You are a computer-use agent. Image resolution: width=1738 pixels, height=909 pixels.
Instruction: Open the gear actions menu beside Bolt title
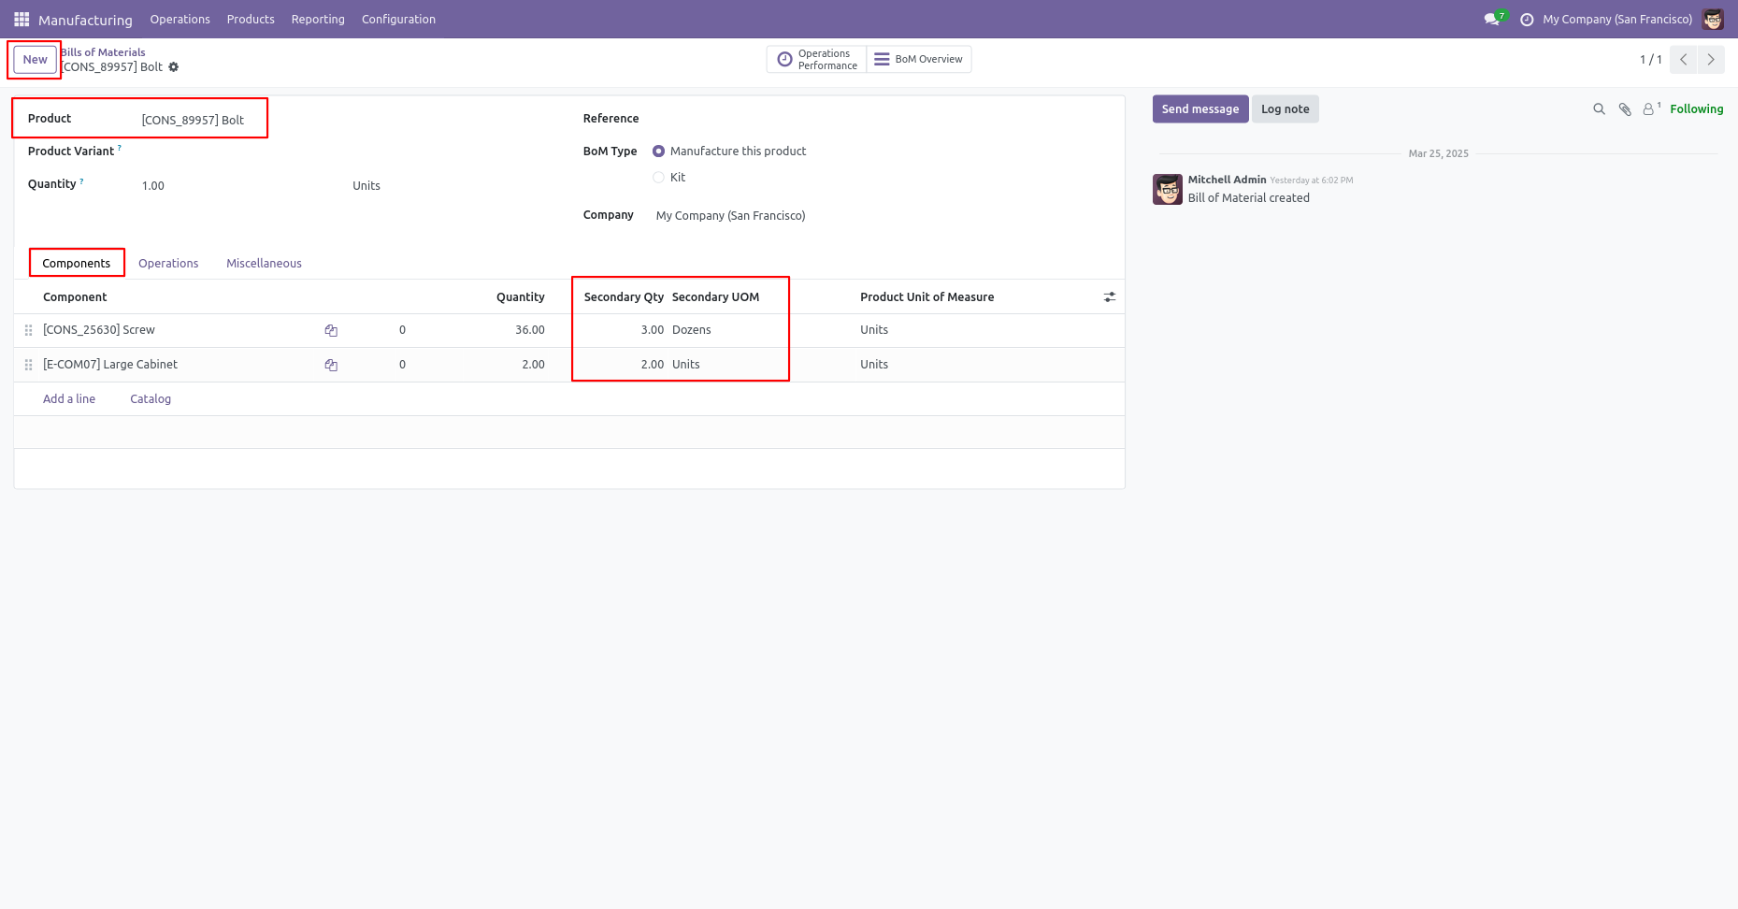[174, 67]
